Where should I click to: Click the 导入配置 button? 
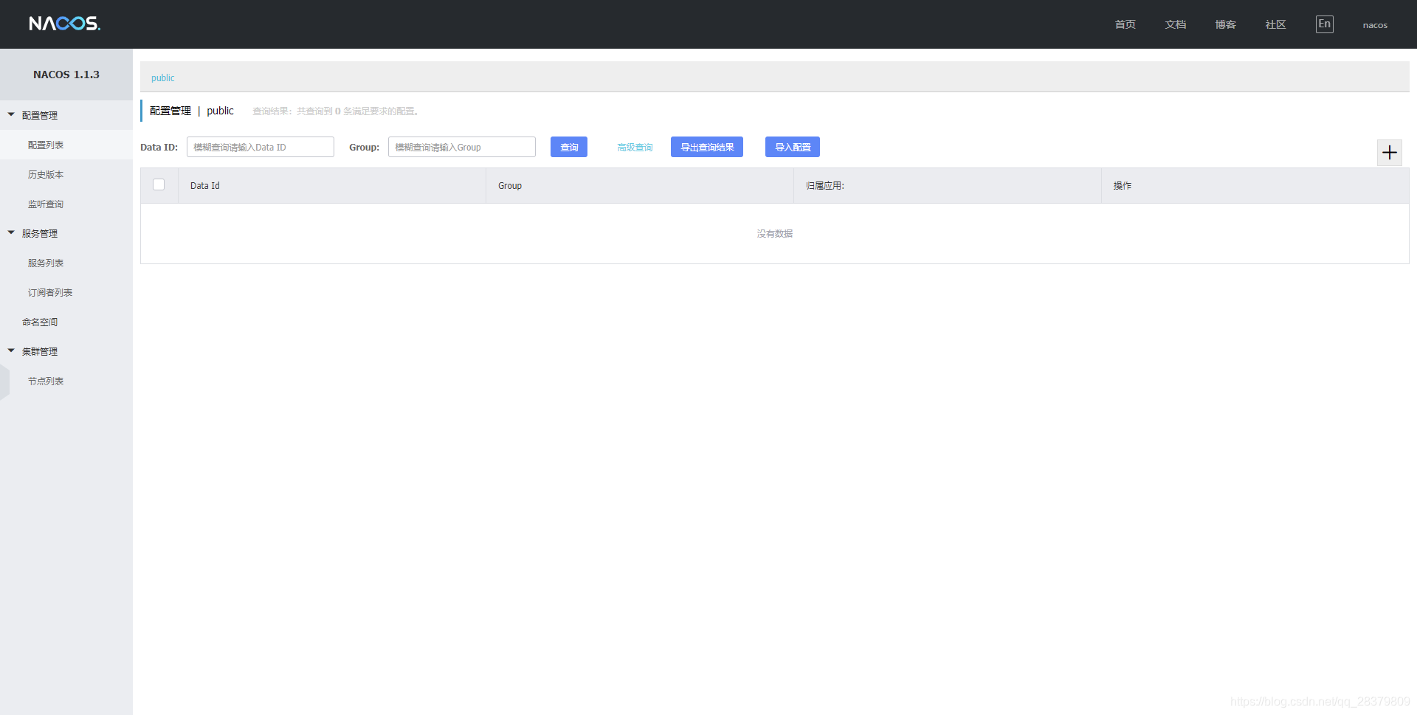[793, 147]
